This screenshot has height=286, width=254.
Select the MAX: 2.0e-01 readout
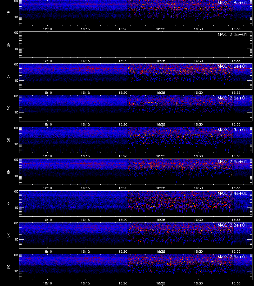click(232, 34)
